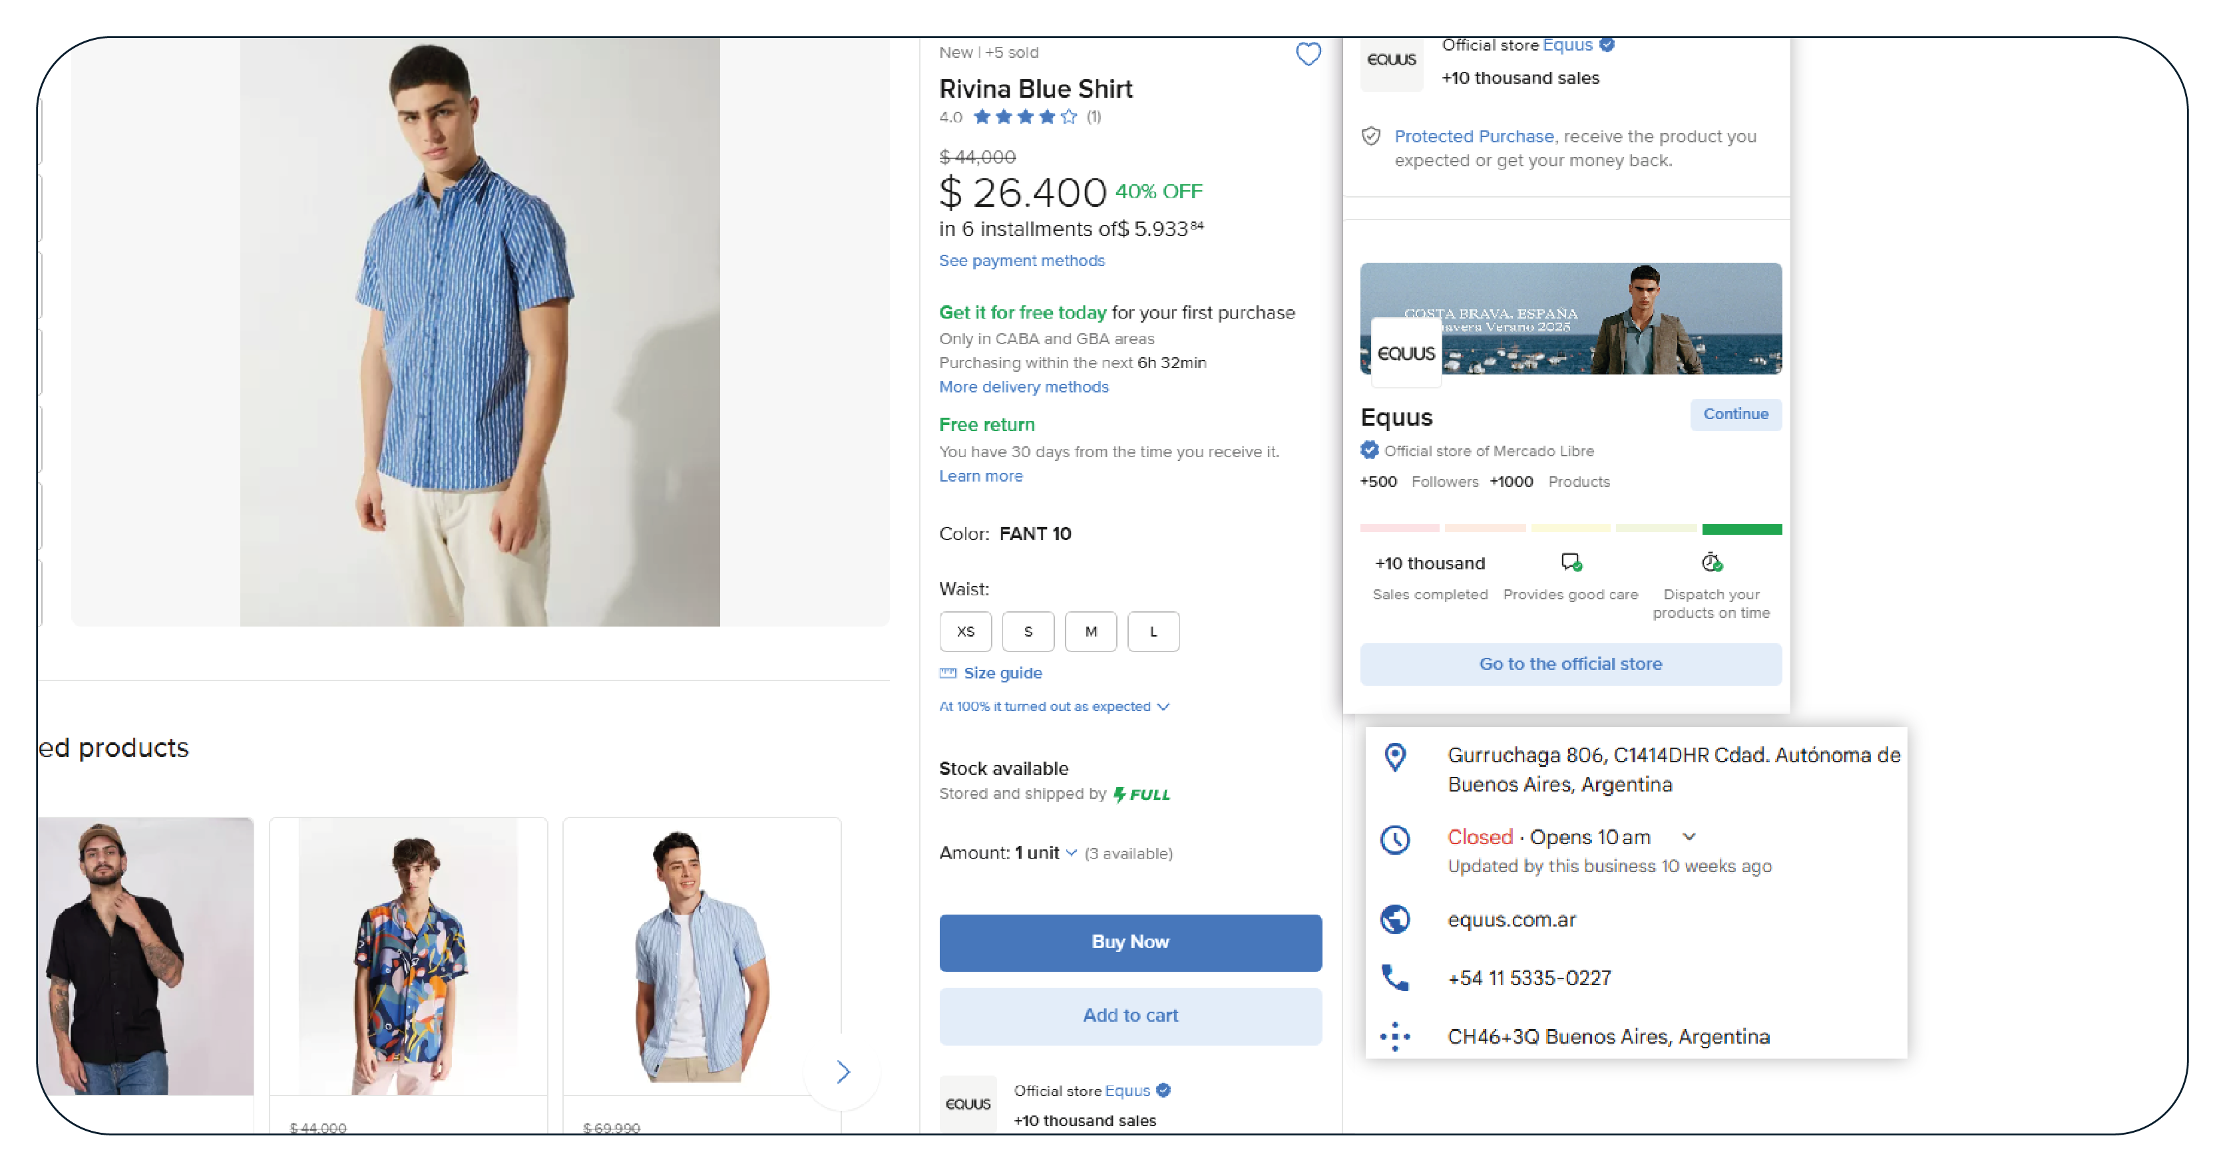Click Buy Now button
Screen dimensions: 2225x1172
click(x=1129, y=942)
